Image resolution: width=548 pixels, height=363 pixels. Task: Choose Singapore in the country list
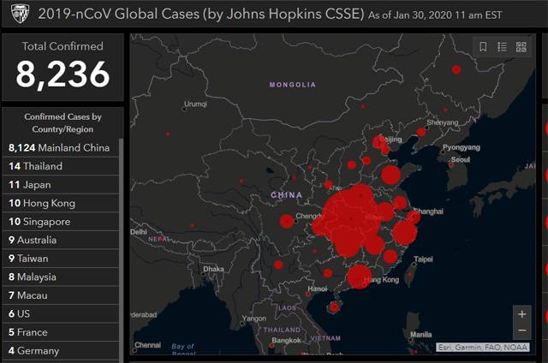click(x=59, y=222)
